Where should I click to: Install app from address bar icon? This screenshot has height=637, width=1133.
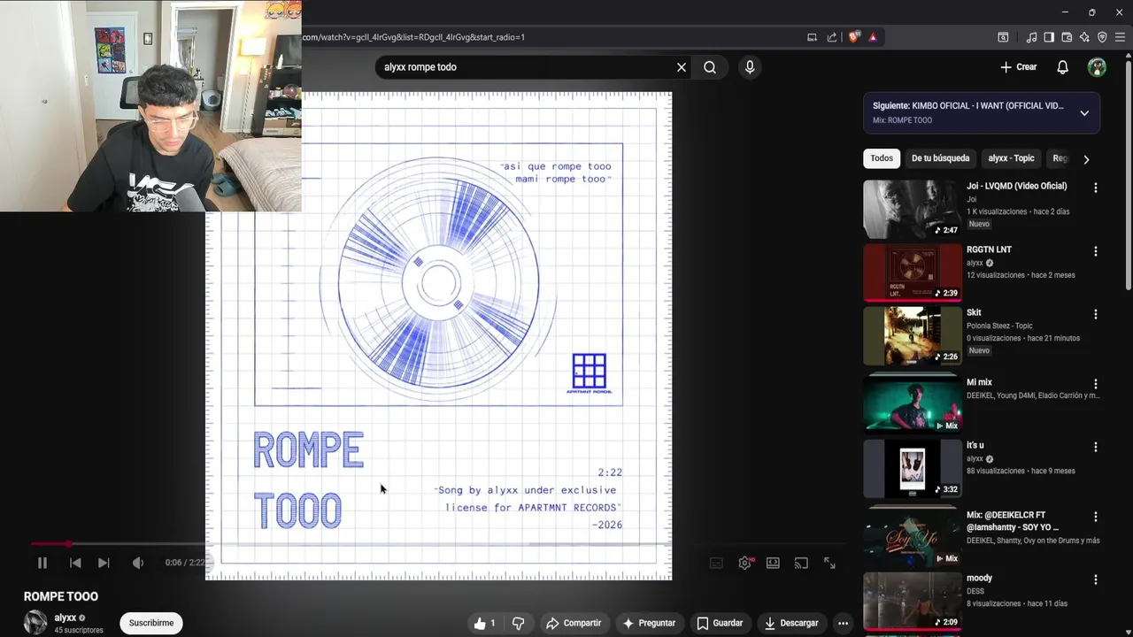tap(812, 37)
